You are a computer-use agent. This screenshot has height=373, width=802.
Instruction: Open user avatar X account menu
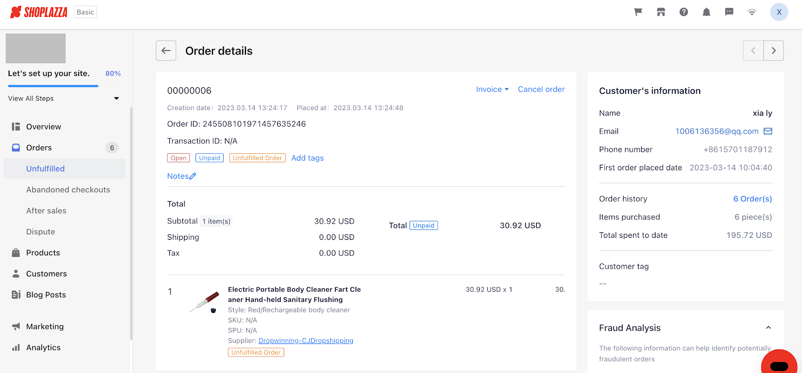[x=779, y=12]
